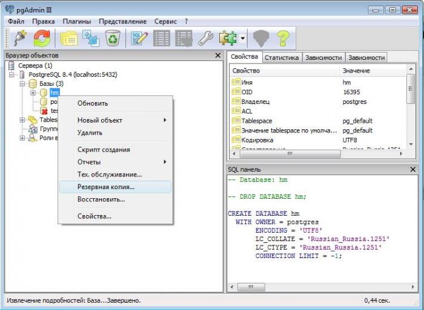424x310 pixels.
Task: Click the SQL panel scroll right arrow
Action: [412, 287]
